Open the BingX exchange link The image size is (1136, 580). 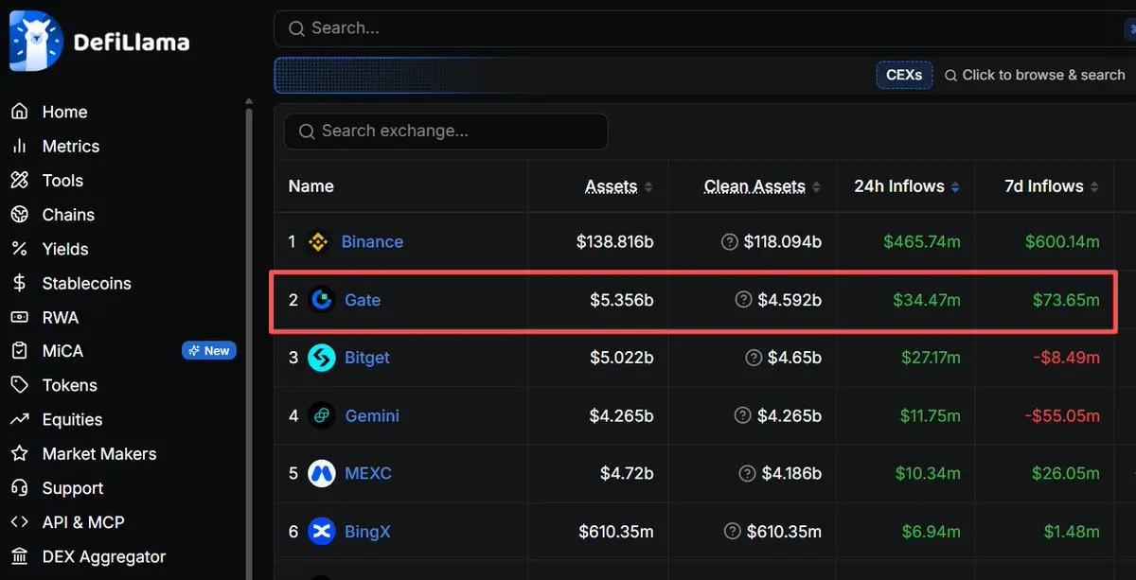(367, 532)
